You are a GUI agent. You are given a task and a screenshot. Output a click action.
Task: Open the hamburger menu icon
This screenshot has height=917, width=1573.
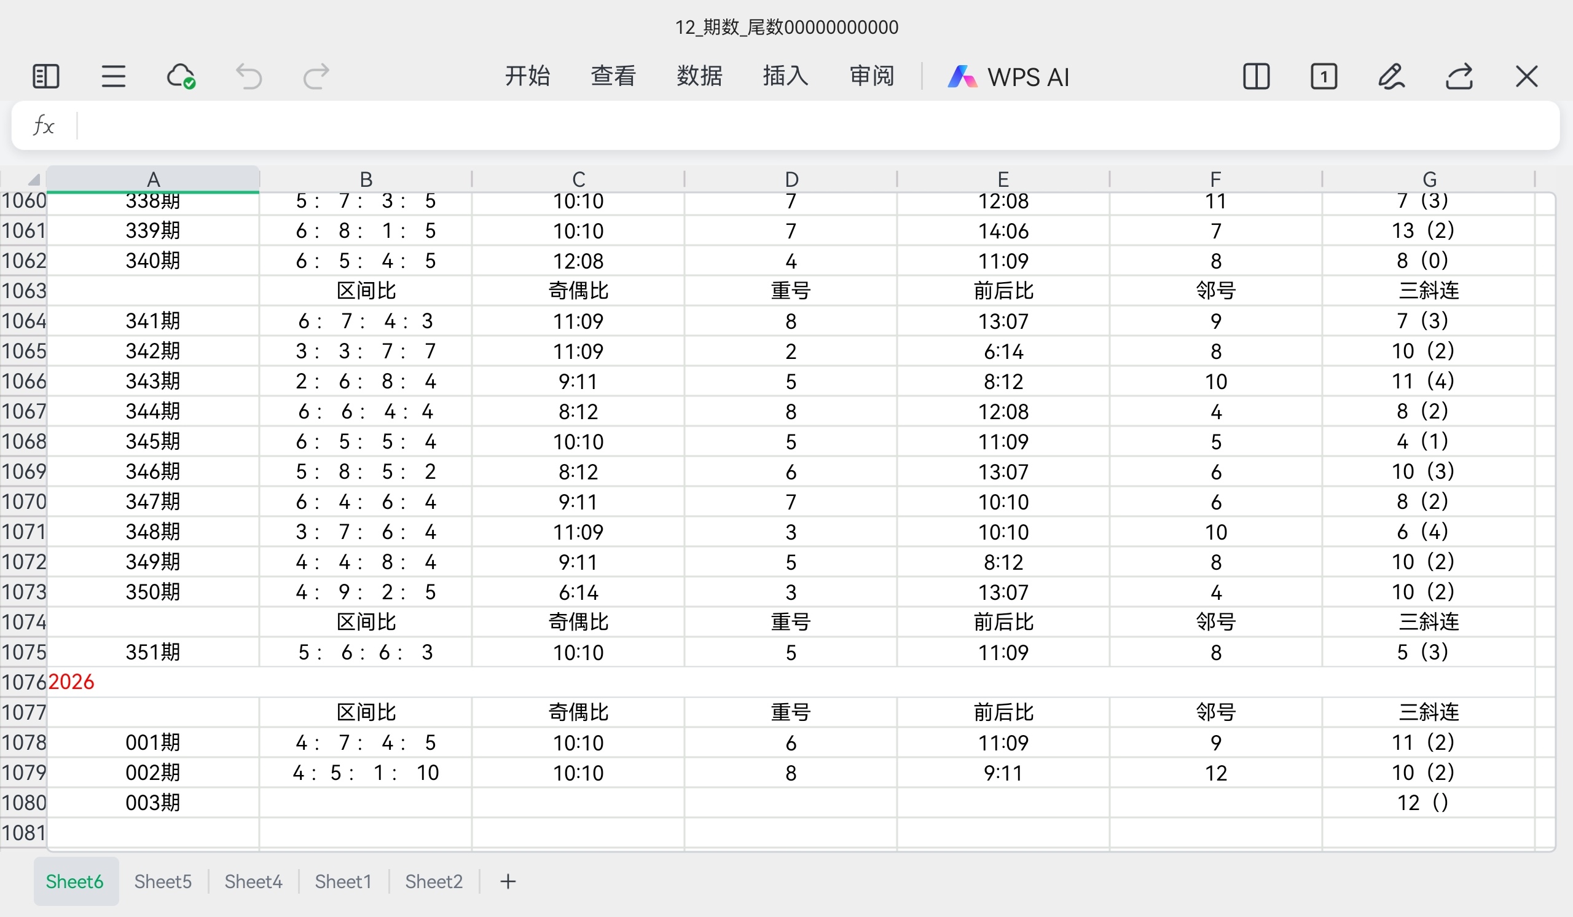[x=114, y=76]
